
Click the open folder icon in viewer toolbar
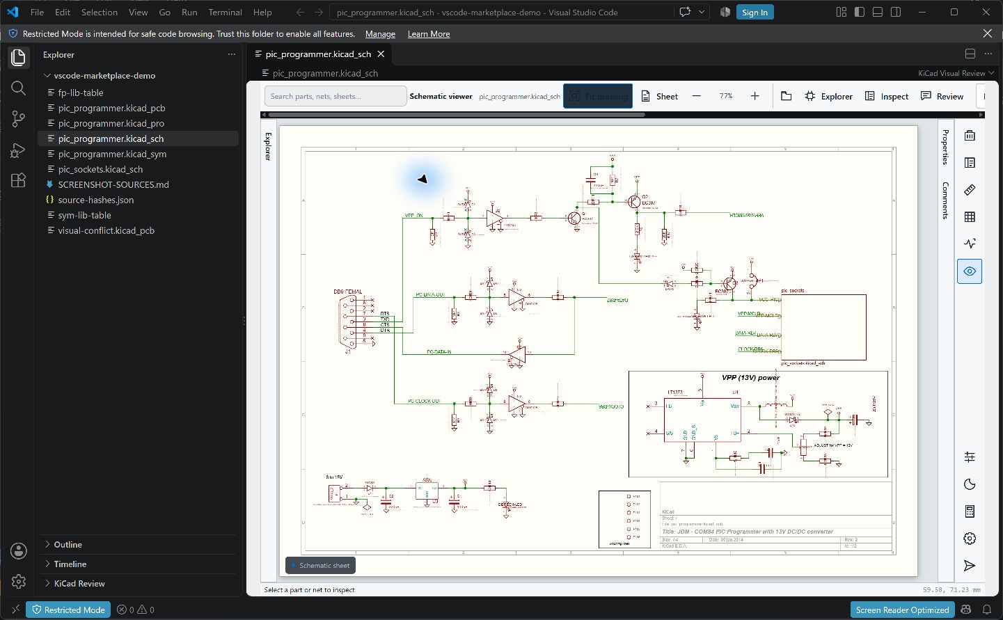pos(787,96)
